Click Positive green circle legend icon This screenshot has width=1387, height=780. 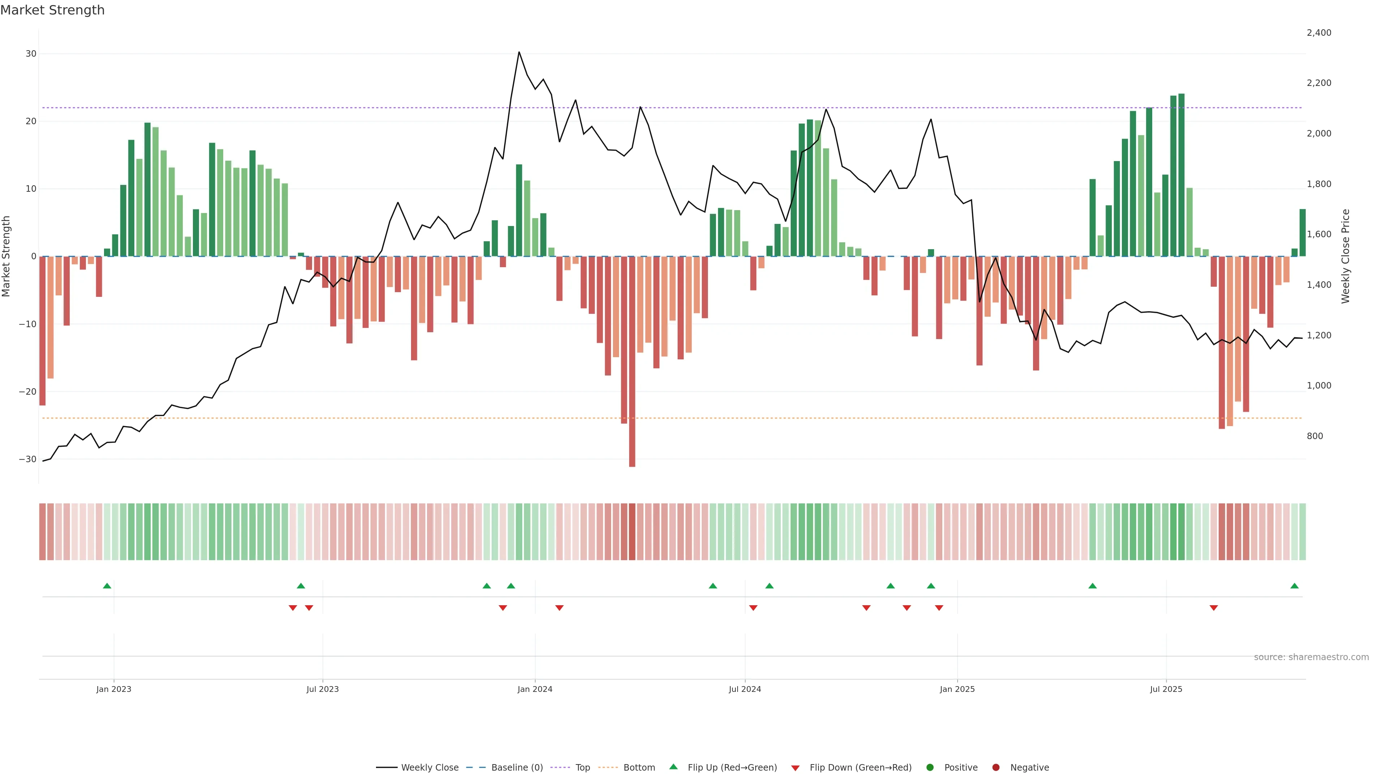click(930, 767)
